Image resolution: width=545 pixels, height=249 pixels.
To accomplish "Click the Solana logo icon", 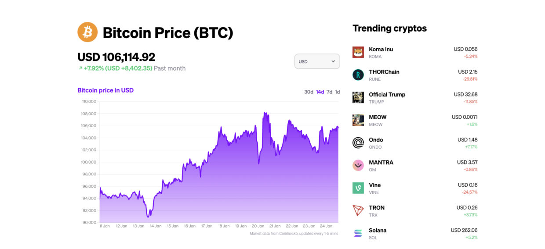I will (358, 233).
